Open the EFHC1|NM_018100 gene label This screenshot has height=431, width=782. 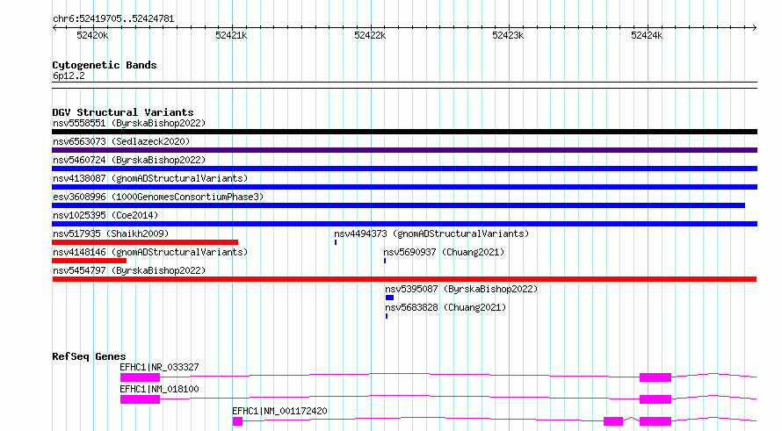pyautogui.click(x=159, y=389)
